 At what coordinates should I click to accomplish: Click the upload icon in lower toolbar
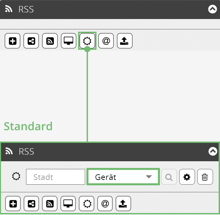(124, 203)
